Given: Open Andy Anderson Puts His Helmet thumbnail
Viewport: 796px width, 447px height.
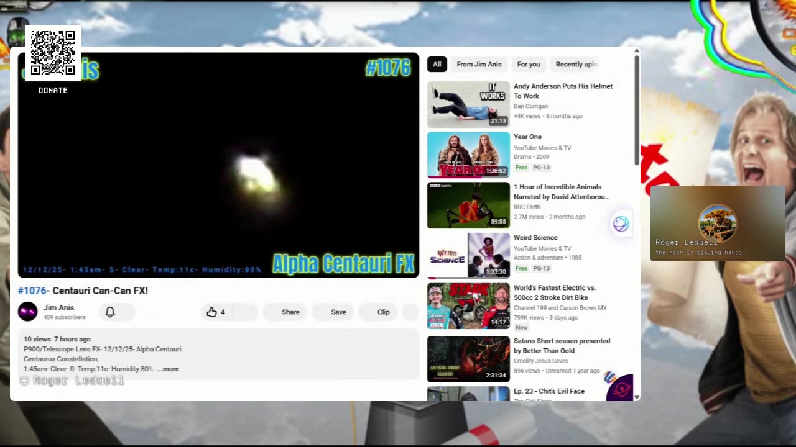Looking at the screenshot, I should tap(468, 104).
